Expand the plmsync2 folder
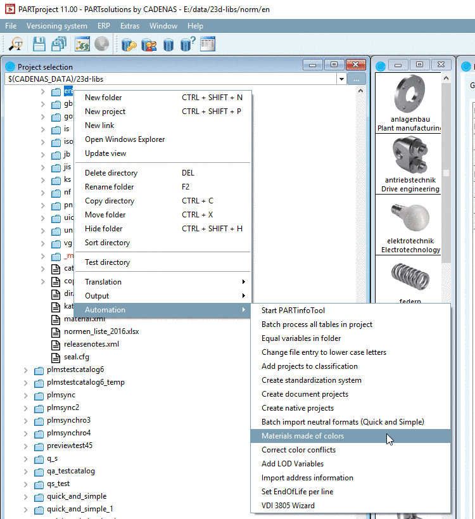Screen dimensions: 475x519 point(26,408)
